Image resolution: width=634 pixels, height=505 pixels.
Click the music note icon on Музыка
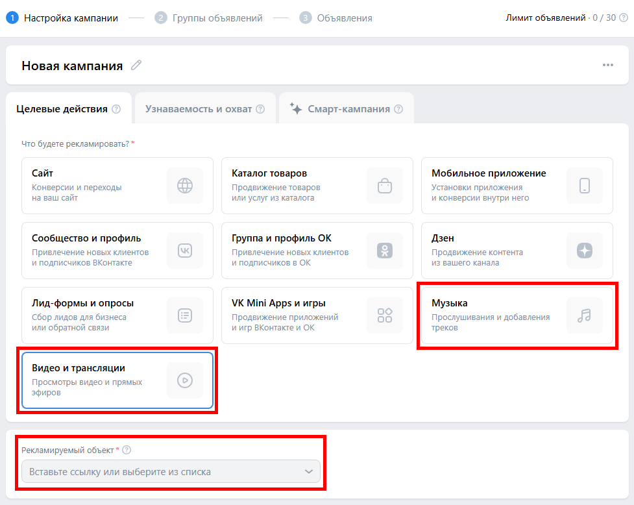pyautogui.click(x=584, y=315)
